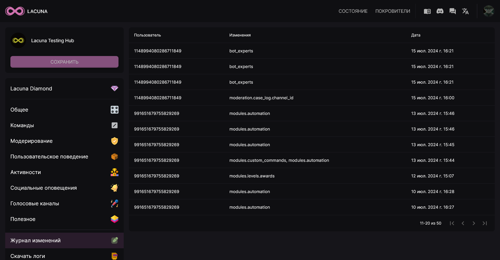Screen dimensions: 500x260
Task: Click the Lacuna infinity logo
Action: click(x=15, y=11)
